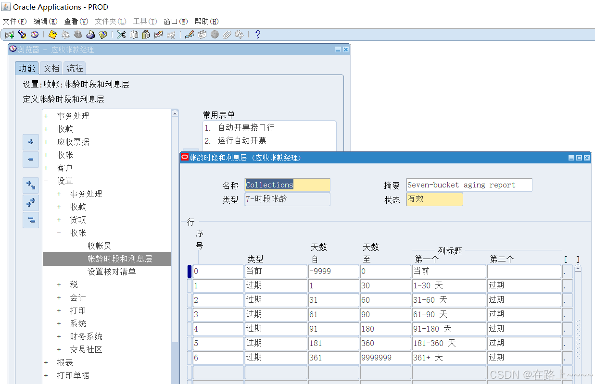This screenshot has height=384, width=595.
Task: Print the current screen
Action: pos(91,34)
